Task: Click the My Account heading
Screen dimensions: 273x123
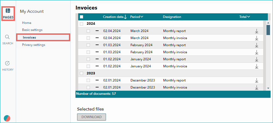Action: [32, 11]
